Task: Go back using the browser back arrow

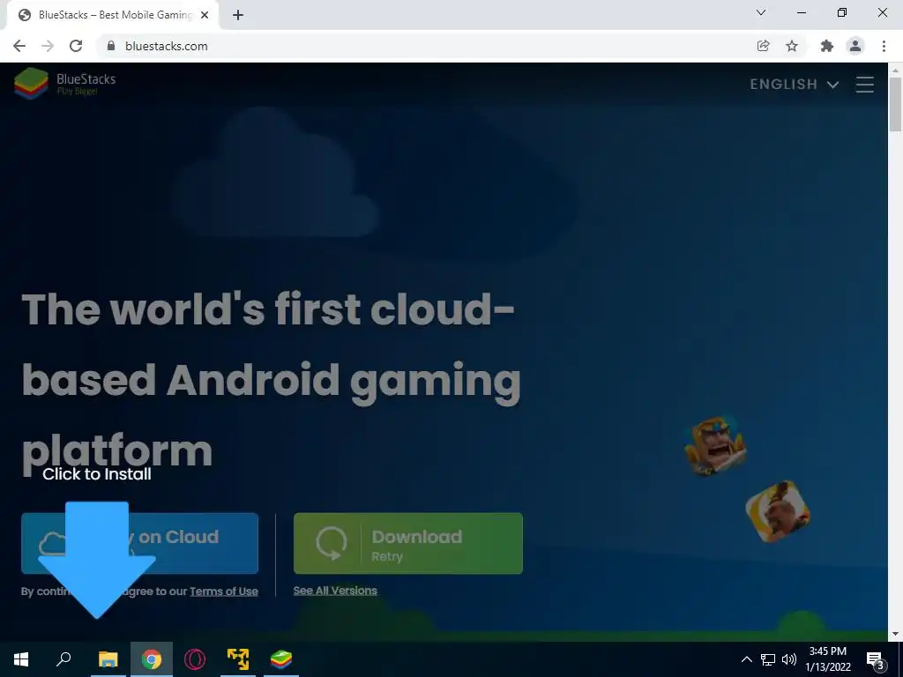Action: pos(19,46)
